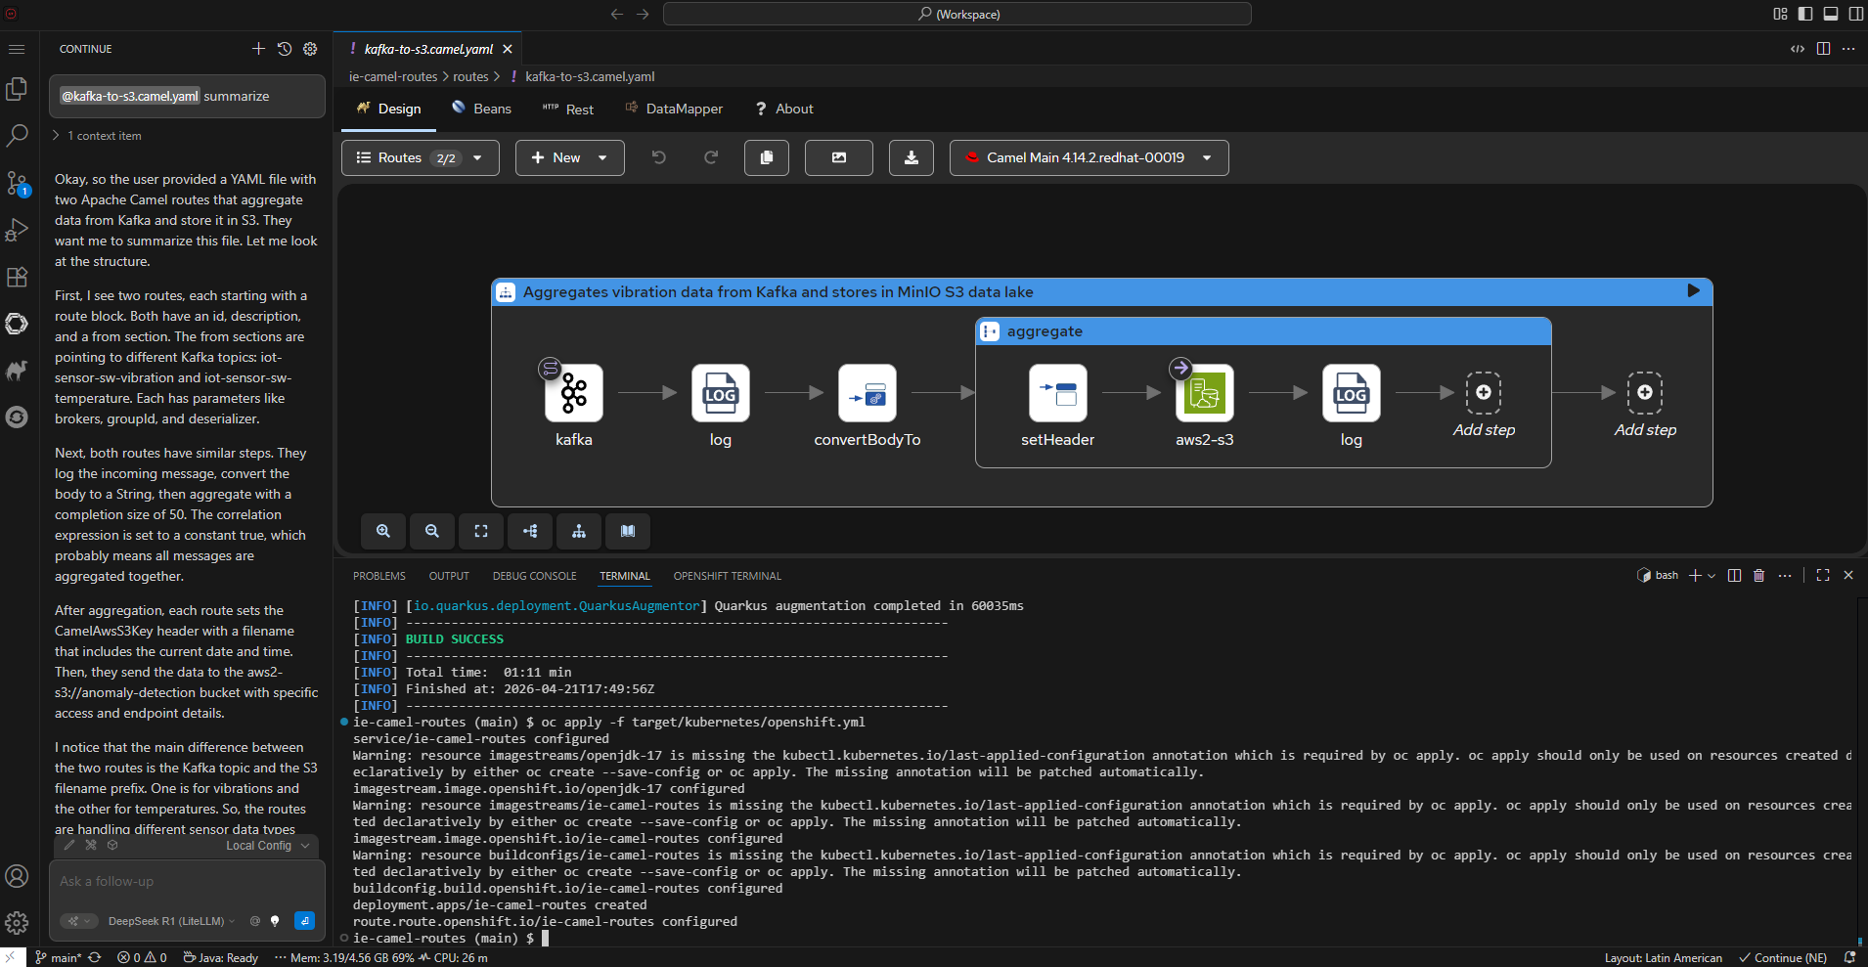Open the Extensions view
The height and width of the screenshot is (967, 1868).
point(17,277)
